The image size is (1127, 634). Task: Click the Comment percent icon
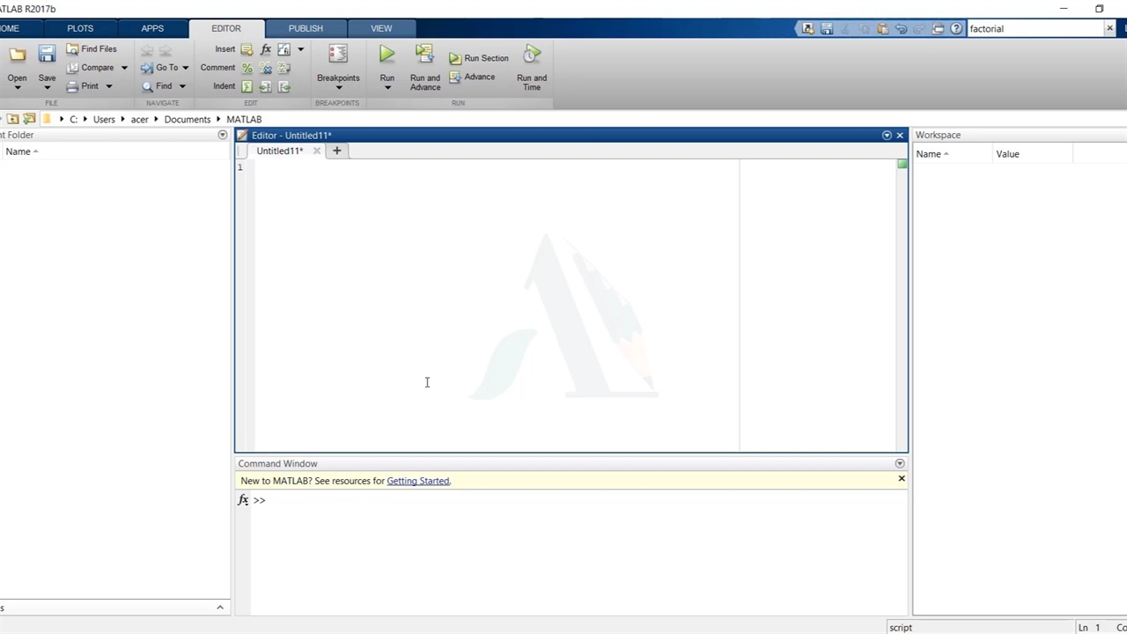point(247,68)
